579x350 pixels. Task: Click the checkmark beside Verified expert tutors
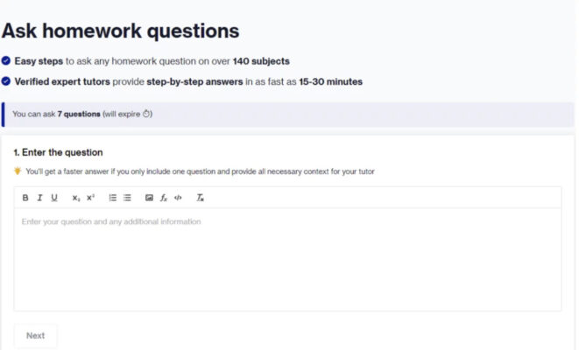(6, 81)
